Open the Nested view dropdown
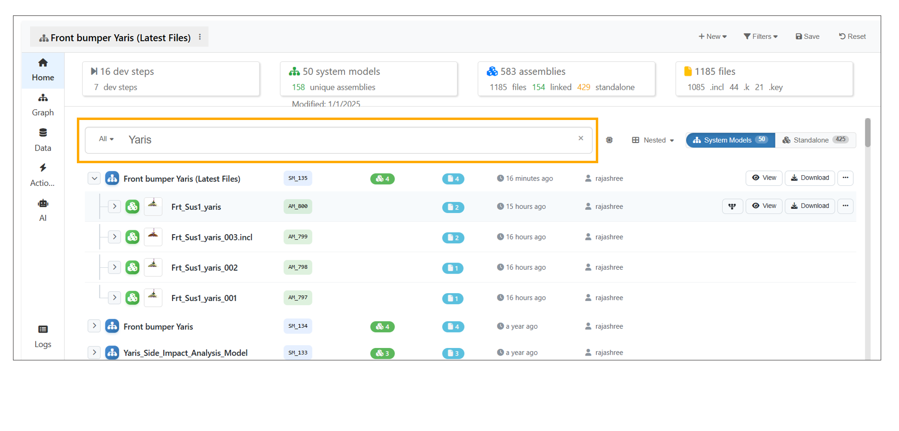 point(653,140)
